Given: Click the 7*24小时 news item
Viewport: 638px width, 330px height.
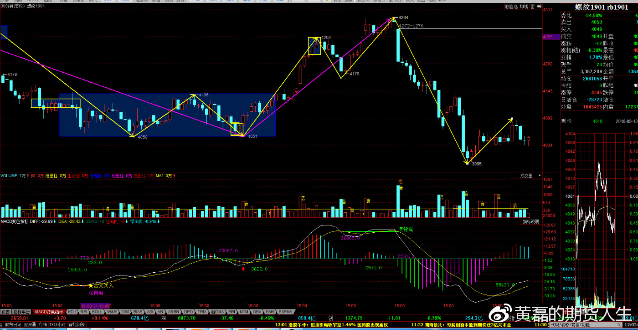Looking at the screenshot, I should [58, 325].
